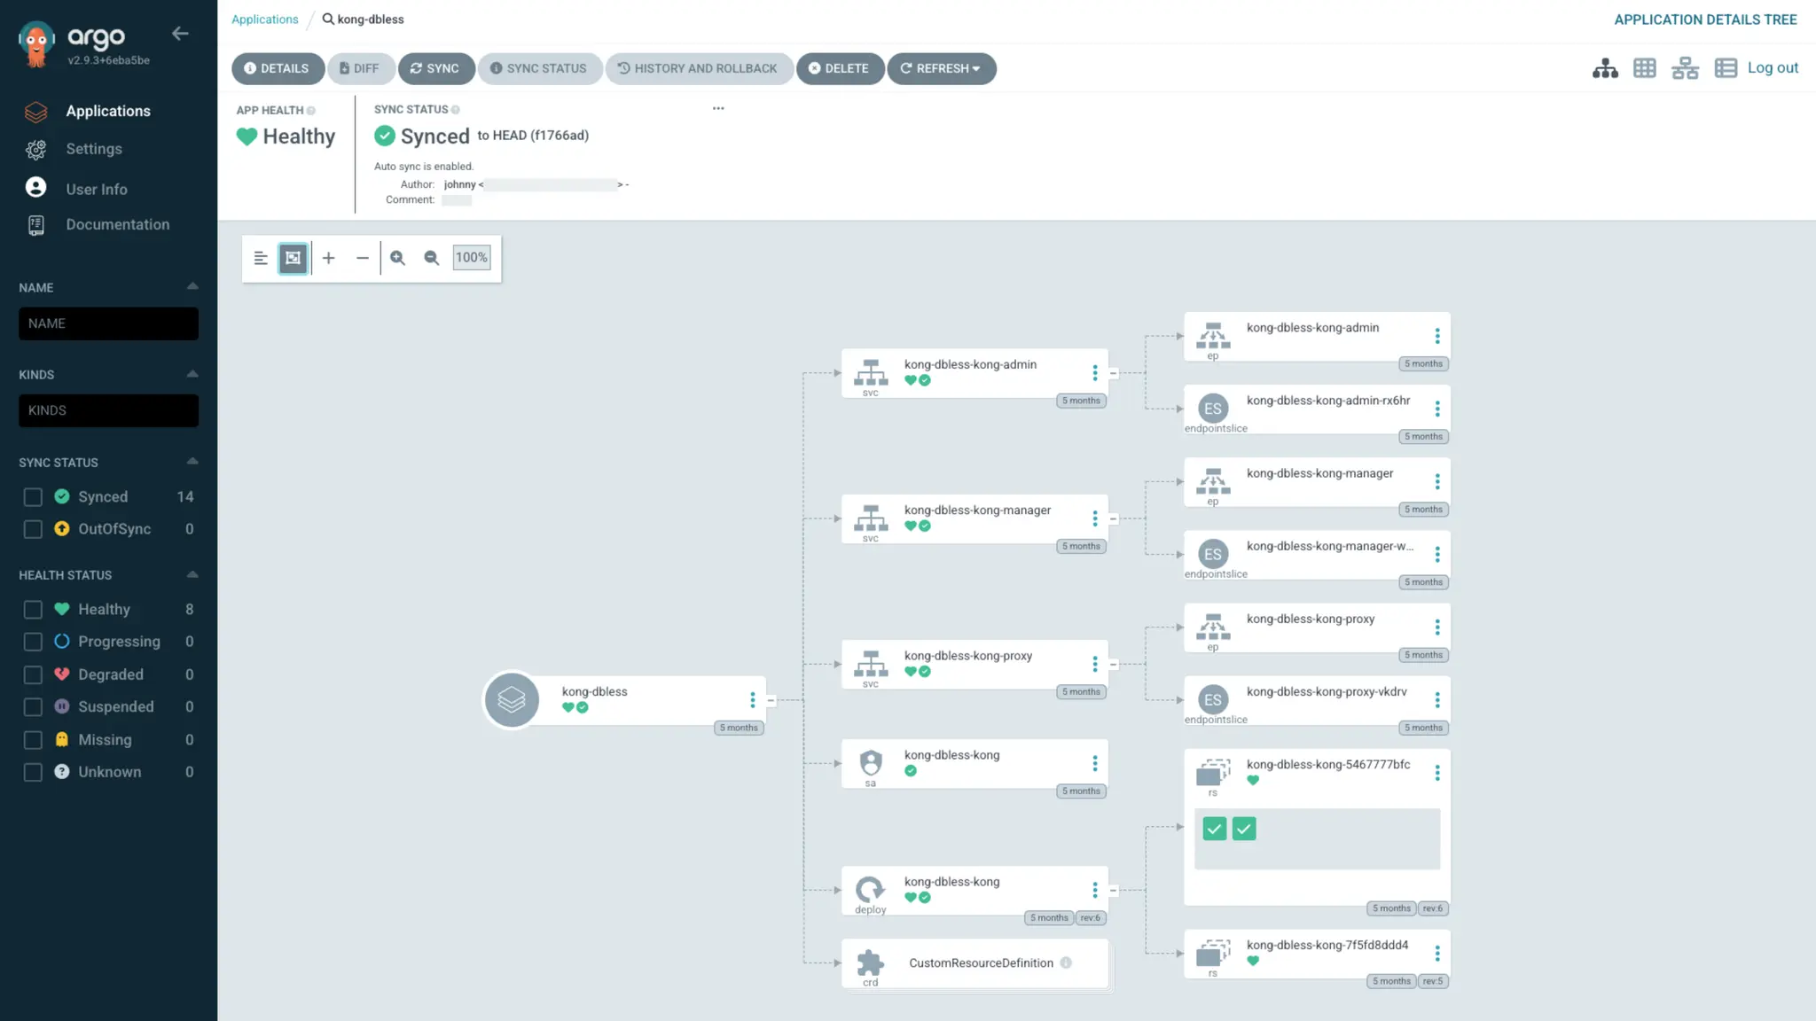Check the Synced sync status filter

pyautogui.click(x=33, y=497)
